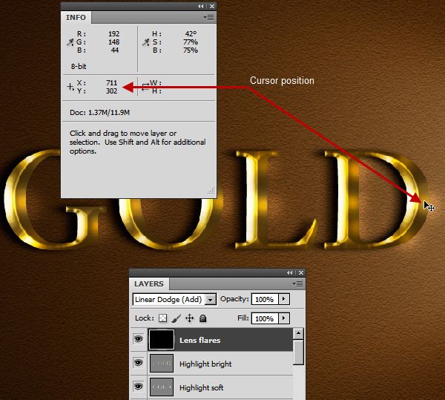Open the Layers panel options menu
The height and width of the screenshot is (400, 445).
point(297,283)
